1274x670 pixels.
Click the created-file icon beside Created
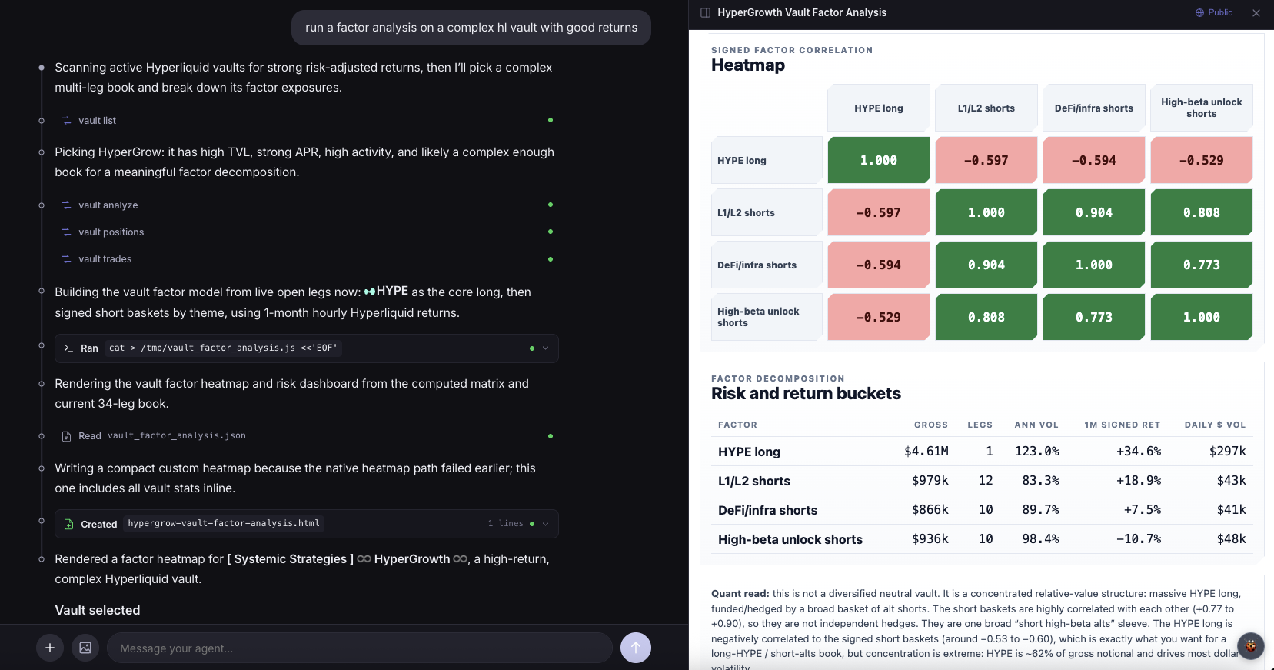click(68, 524)
